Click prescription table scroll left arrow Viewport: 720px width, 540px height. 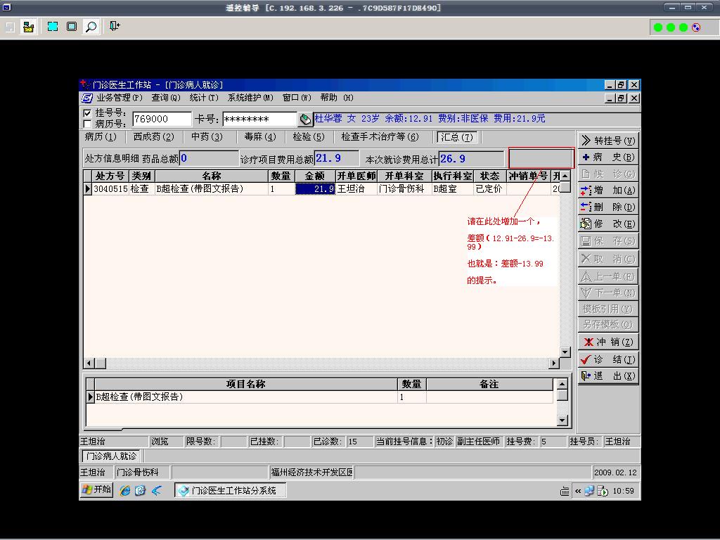pyautogui.click(x=89, y=364)
